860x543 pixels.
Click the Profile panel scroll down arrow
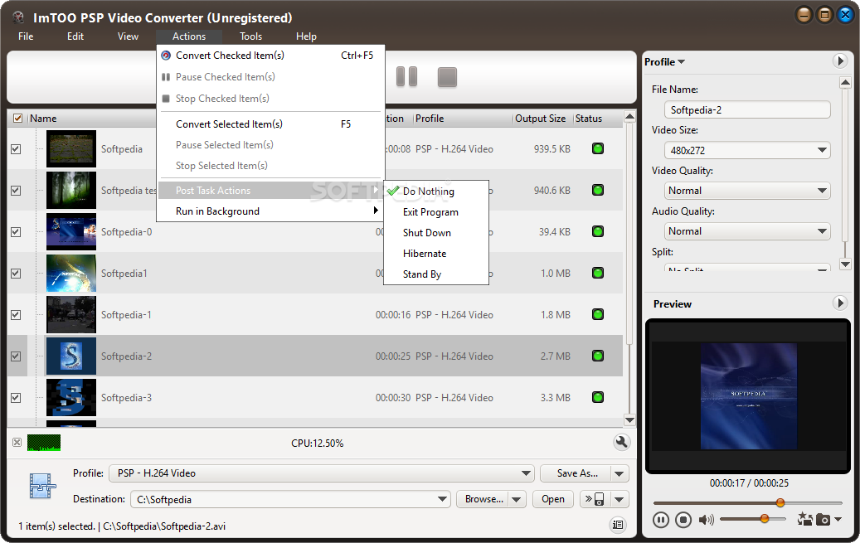point(845,264)
